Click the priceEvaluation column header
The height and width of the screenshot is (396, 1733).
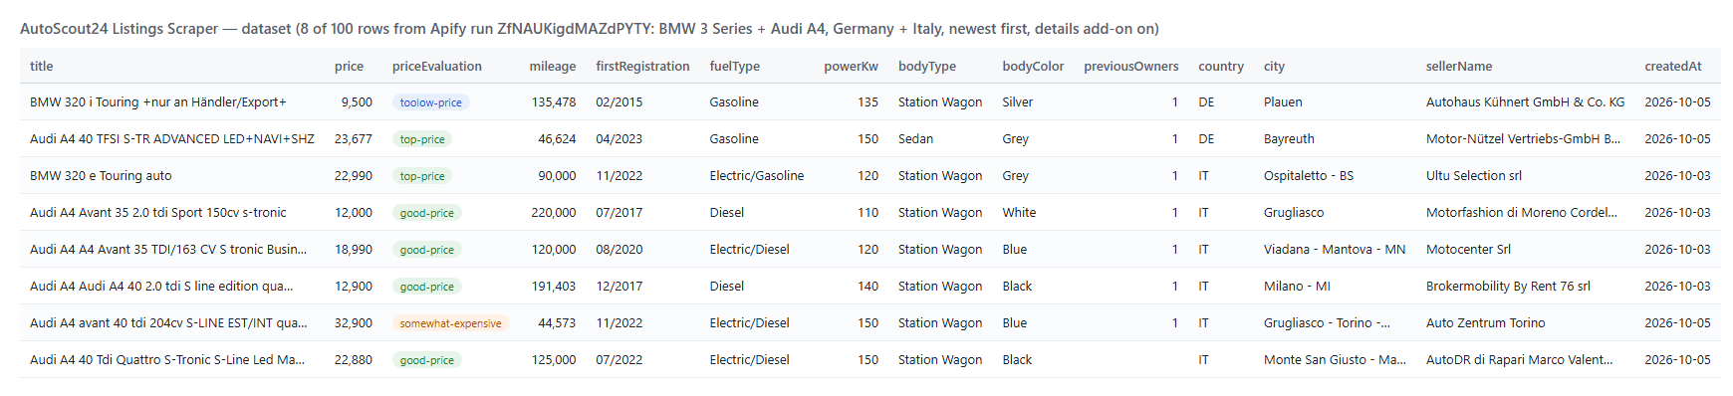[x=437, y=66]
